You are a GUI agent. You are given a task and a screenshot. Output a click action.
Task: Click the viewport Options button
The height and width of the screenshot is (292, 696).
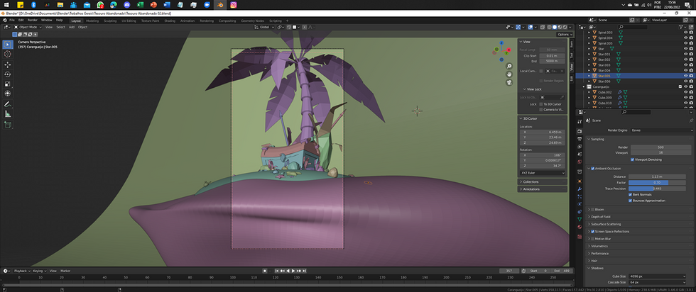(x=564, y=34)
